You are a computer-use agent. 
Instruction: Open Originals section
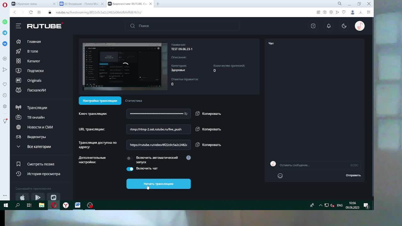34,80
